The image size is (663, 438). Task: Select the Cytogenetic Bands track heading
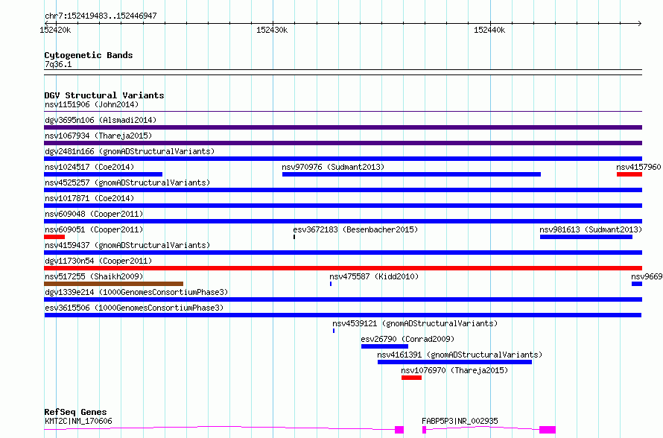point(89,55)
